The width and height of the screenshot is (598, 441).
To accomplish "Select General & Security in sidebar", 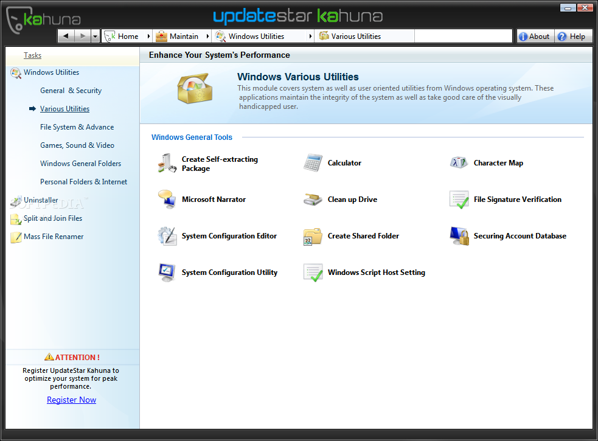I will (x=71, y=91).
